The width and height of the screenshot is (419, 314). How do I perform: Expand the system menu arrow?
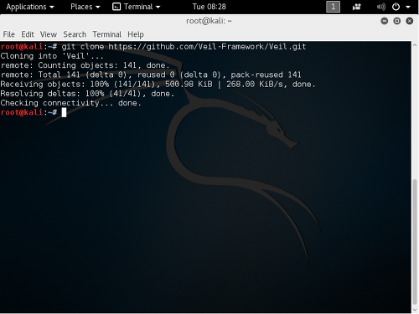click(x=408, y=7)
